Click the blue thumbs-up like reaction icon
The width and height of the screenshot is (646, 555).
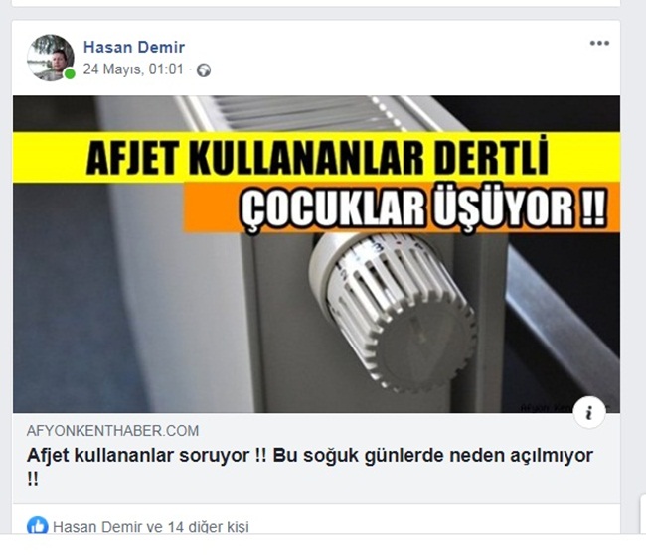pos(38,526)
